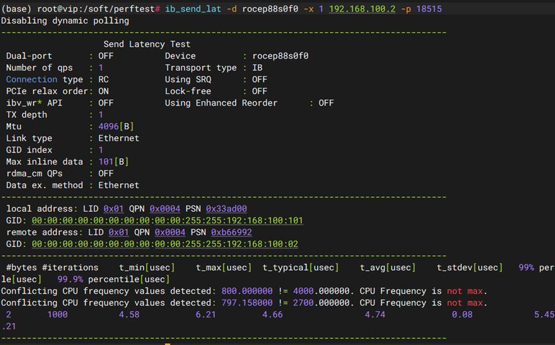The height and width of the screenshot is (345, 555).
Task: Click the device name rocep88s0f0 in the command line
Action: click(x=270, y=9)
